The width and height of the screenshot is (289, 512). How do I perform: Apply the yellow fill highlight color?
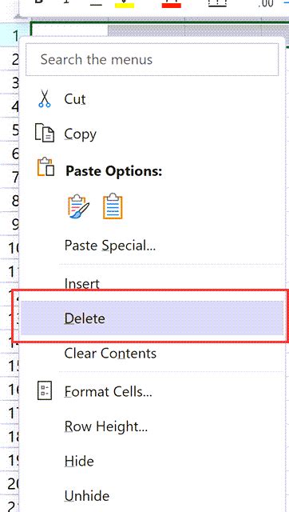point(125,4)
